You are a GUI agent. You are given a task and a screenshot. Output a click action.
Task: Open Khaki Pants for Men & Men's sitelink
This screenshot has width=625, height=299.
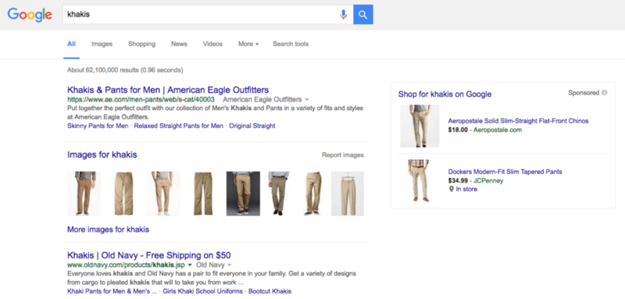(112, 291)
